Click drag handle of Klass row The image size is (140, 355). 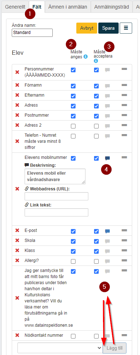[x=124, y=250]
